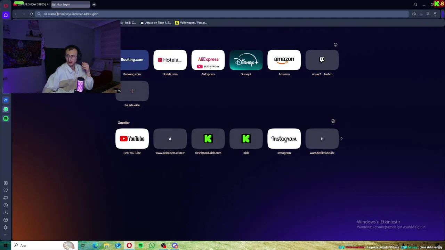Go forward to the next page
The height and width of the screenshot is (250, 445).
pyautogui.click(x=24, y=14)
